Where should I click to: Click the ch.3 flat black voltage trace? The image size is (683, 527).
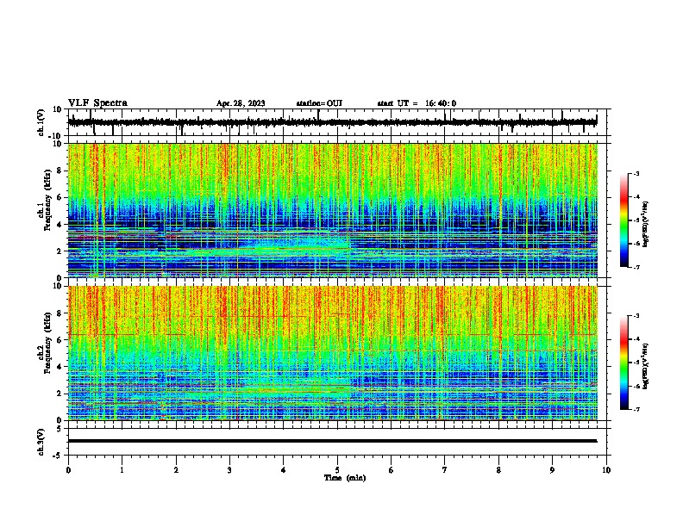332,441
